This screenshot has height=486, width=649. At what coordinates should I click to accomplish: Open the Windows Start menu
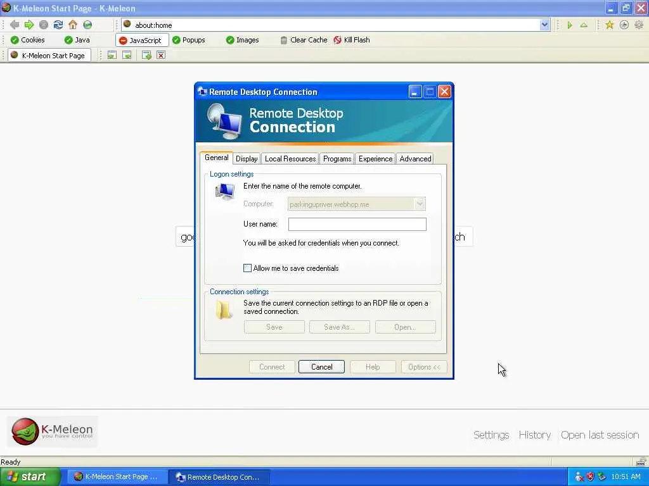click(x=29, y=477)
